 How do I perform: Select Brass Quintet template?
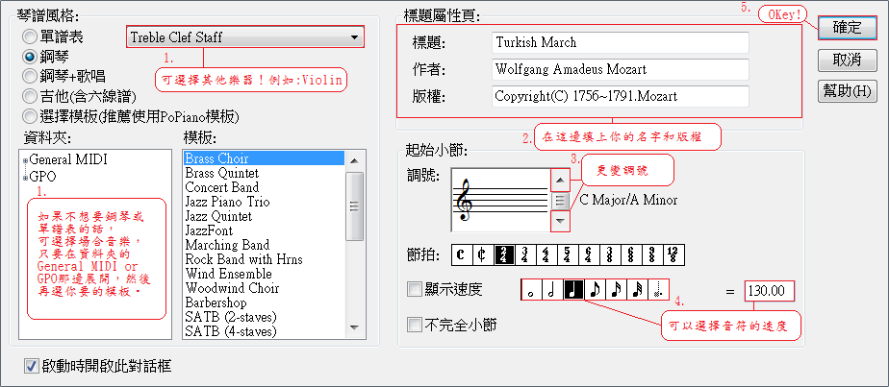pyautogui.click(x=264, y=173)
